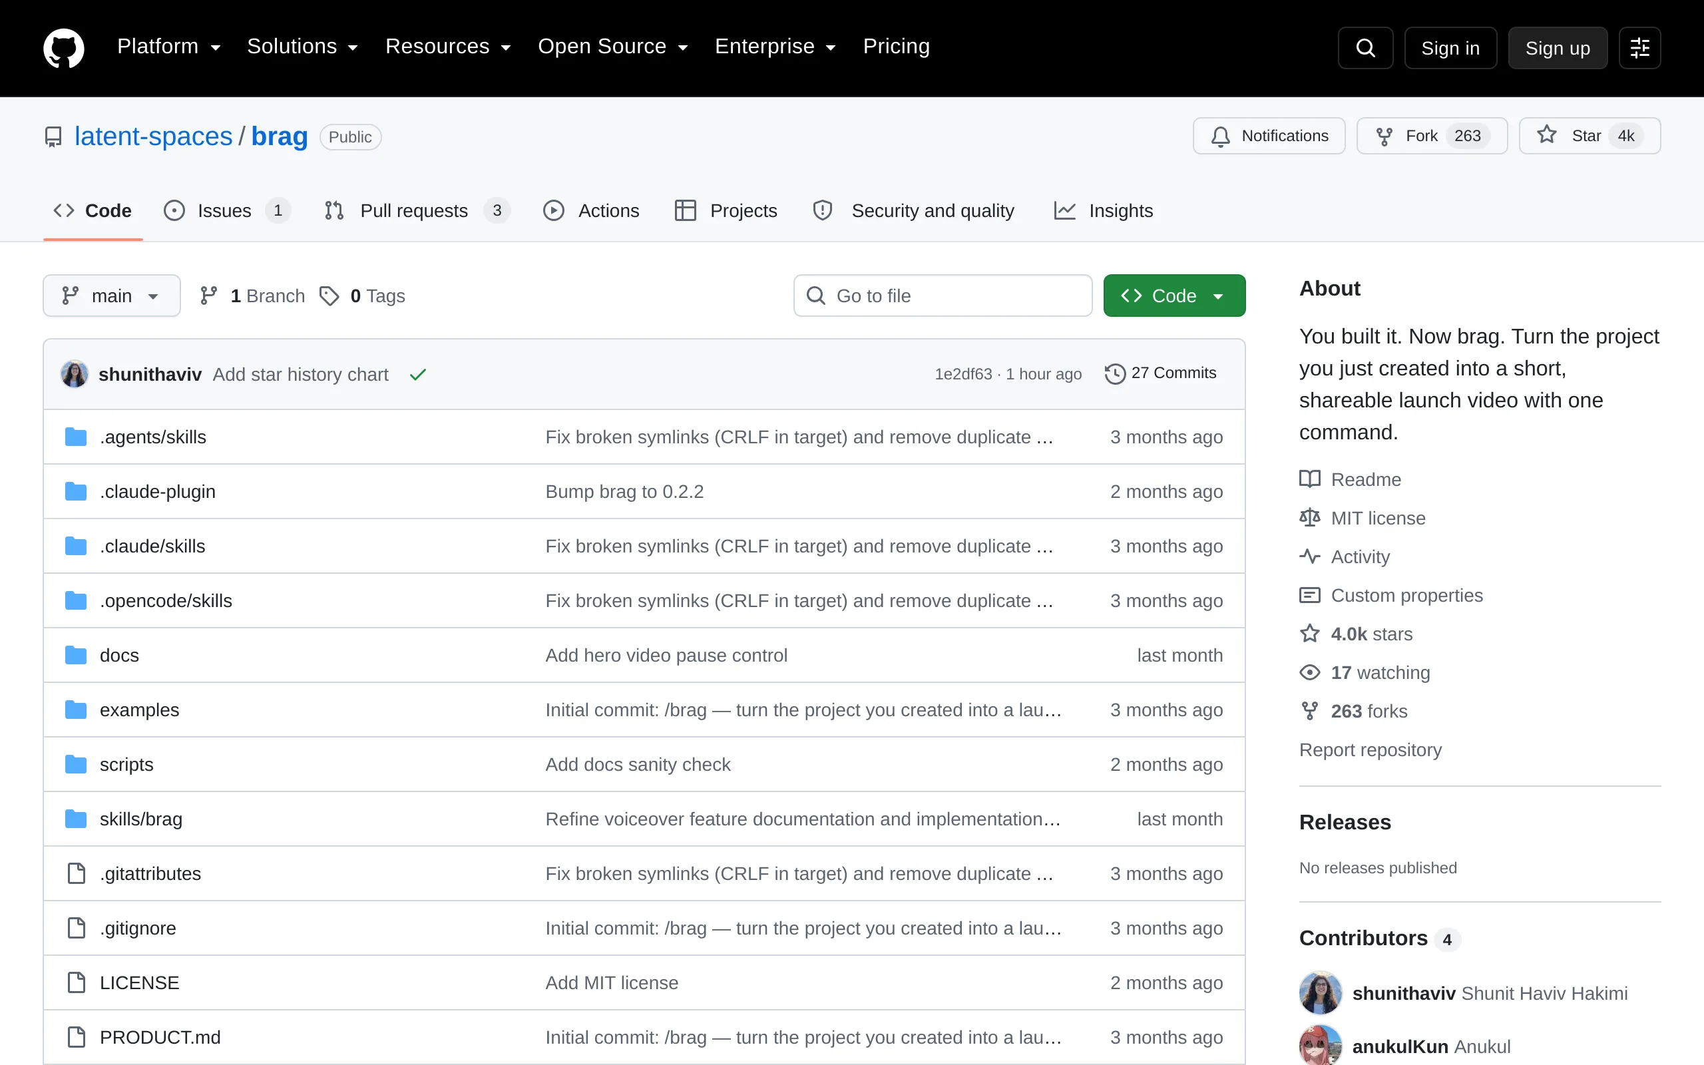This screenshot has height=1065, width=1704.
Task: Expand the Enterprise menu
Action: (775, 47)
